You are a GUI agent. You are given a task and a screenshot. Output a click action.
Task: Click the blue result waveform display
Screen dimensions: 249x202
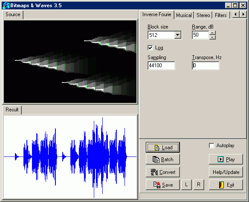tap(70, 157)
